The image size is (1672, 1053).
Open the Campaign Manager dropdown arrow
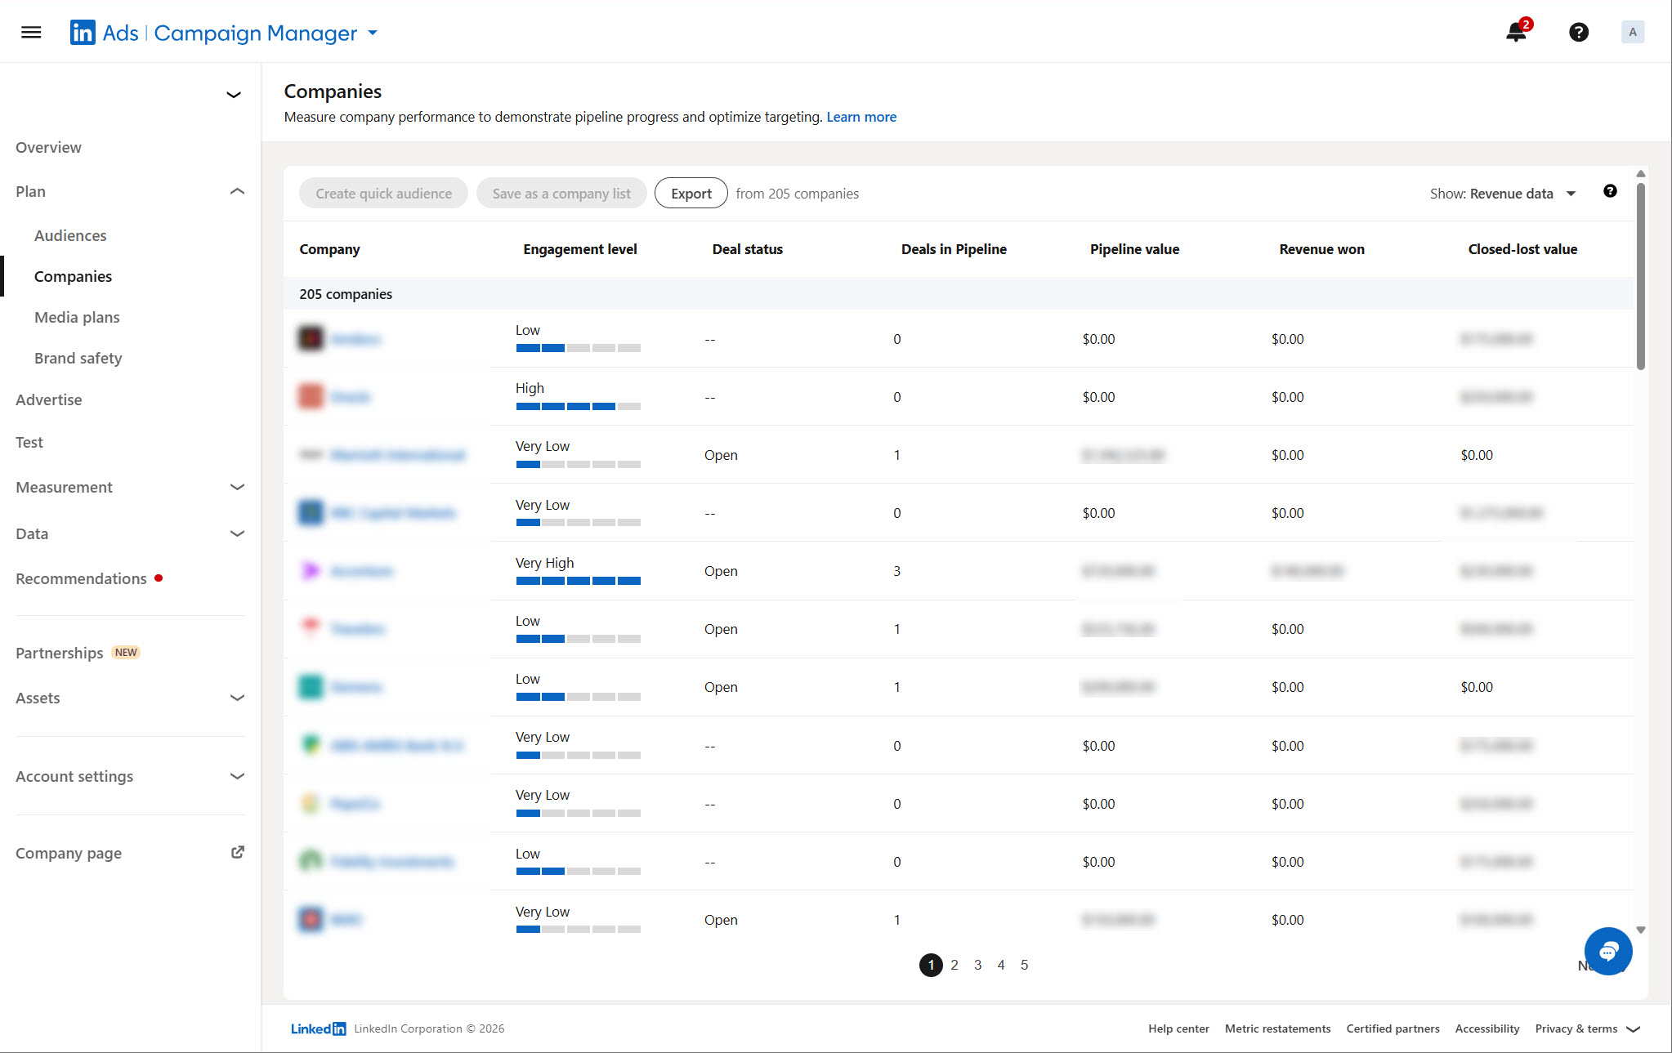[x=373, y=33]
